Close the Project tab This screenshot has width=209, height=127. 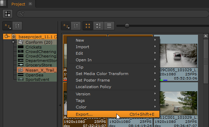(30, 4)
